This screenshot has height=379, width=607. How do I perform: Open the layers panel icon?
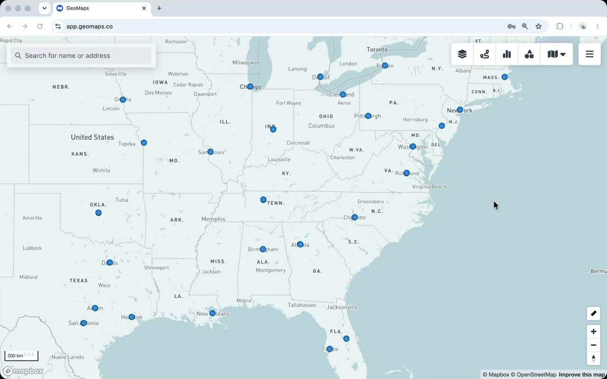click(462, 54)
